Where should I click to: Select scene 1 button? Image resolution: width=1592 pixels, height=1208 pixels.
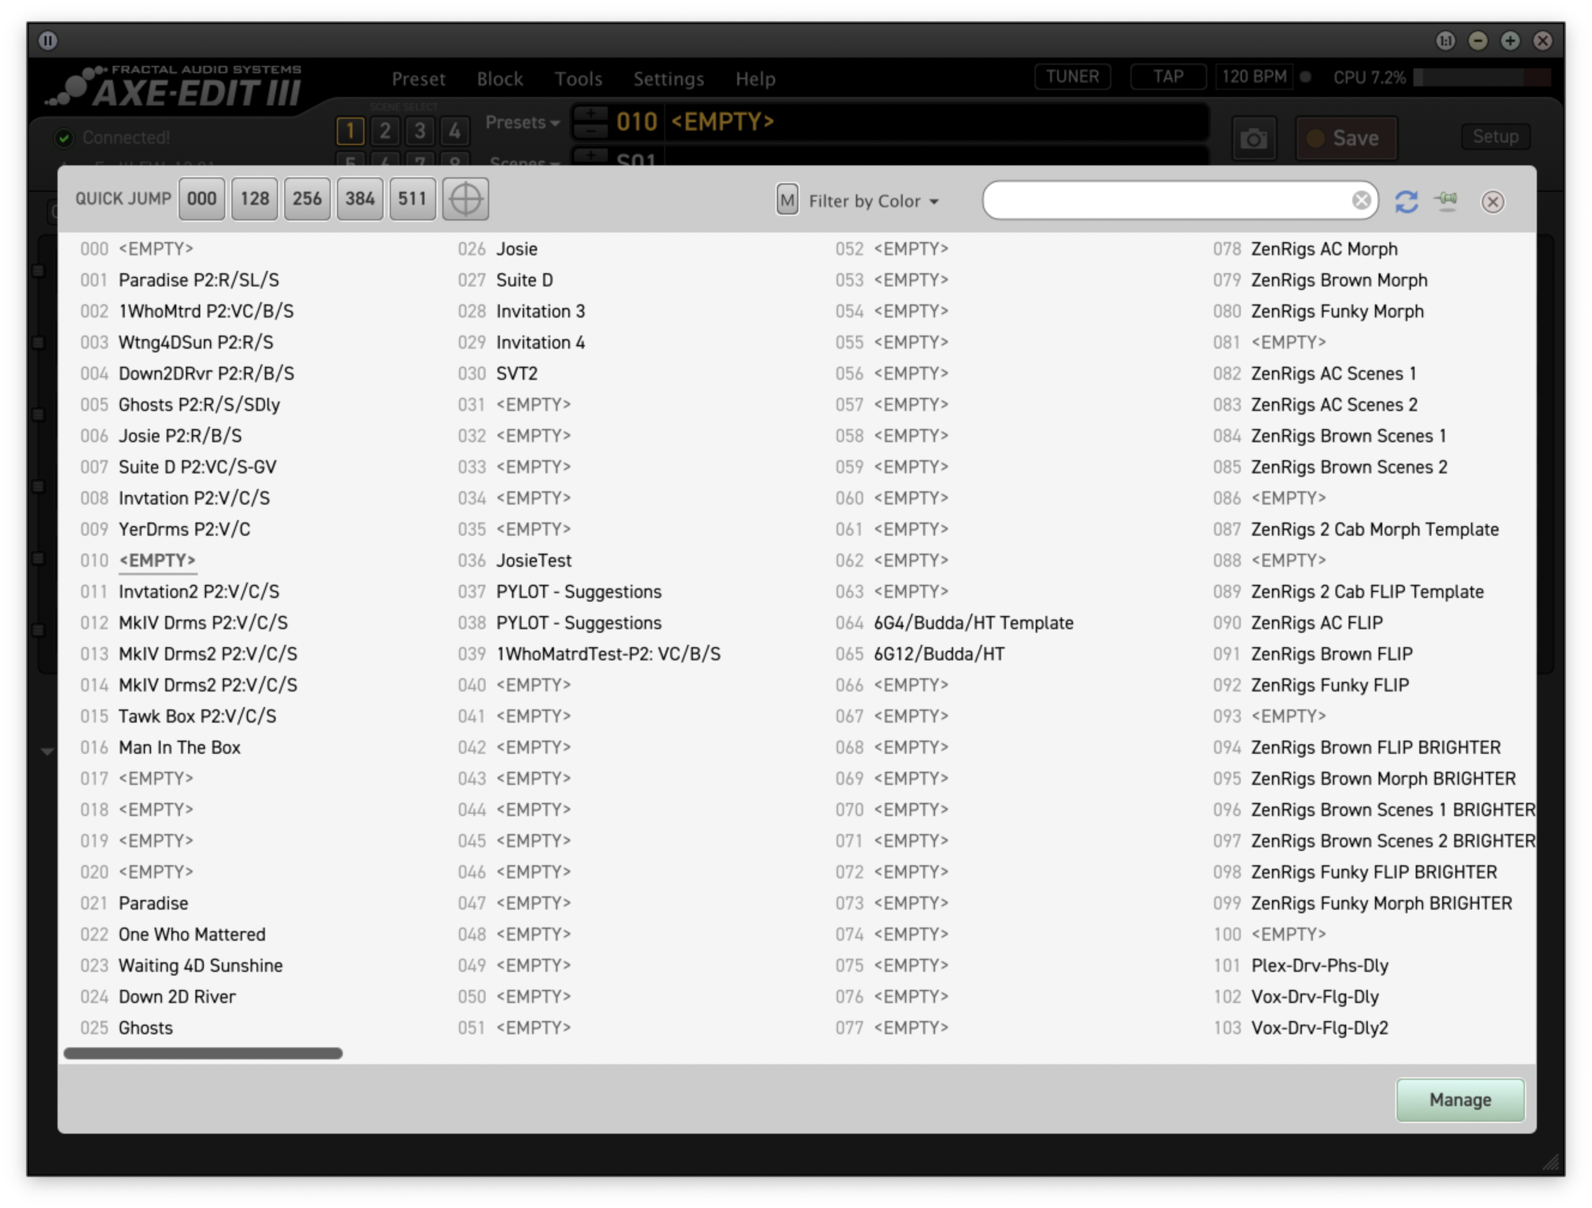[350, 131]
